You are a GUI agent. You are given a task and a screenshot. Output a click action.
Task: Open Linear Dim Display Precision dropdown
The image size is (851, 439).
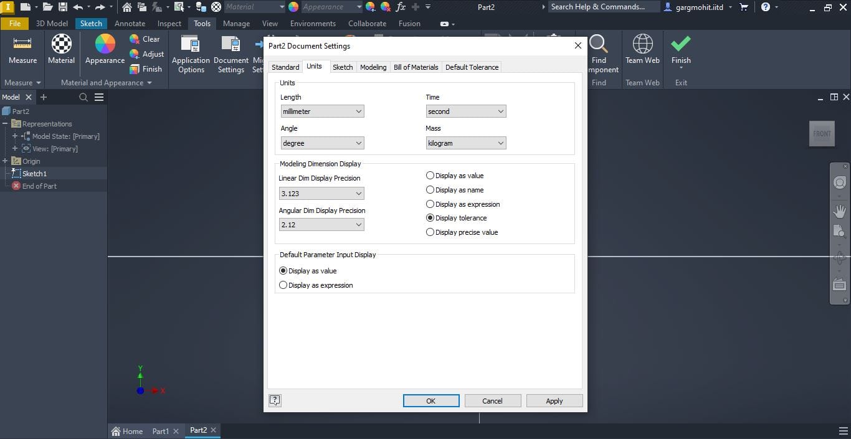coord(321,194)
